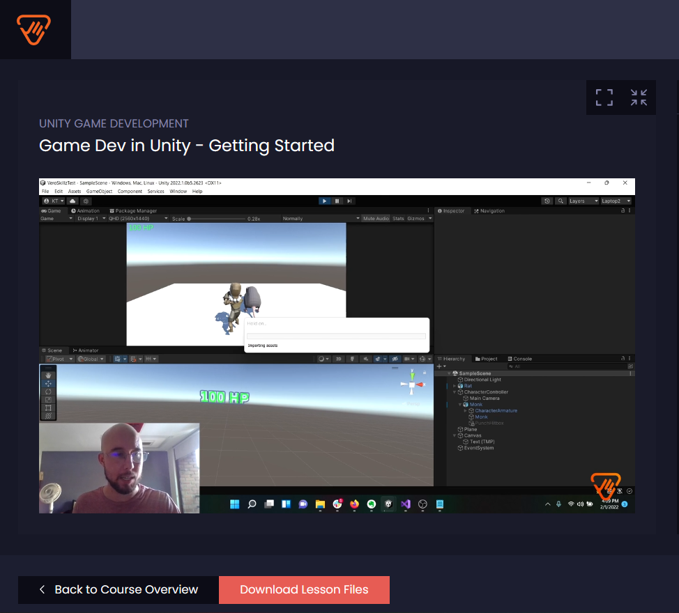The height and width of the screenshot is (613, 679).
Task: Select the Move tool
Action: point(48,384)
